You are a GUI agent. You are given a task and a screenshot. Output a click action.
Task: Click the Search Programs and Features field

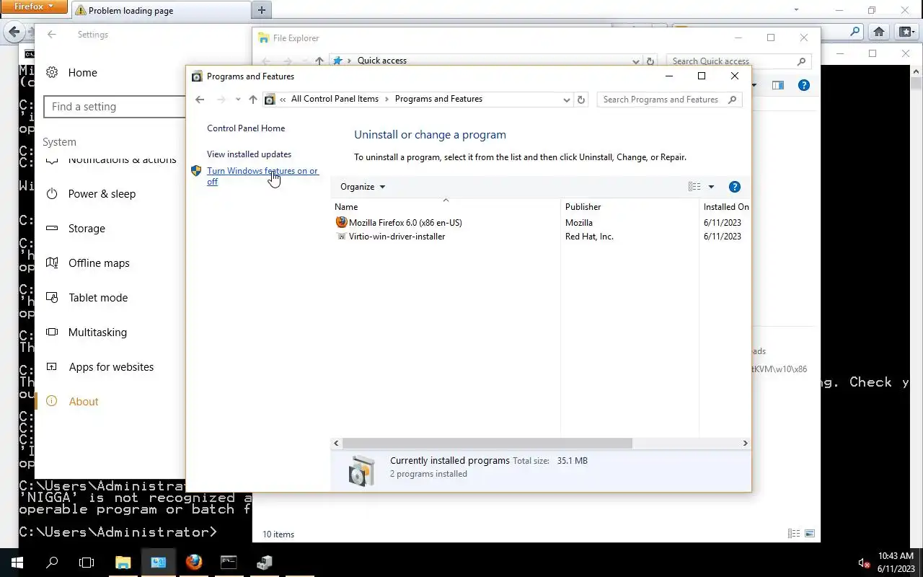pyautogui.click(x=669, y=100)
